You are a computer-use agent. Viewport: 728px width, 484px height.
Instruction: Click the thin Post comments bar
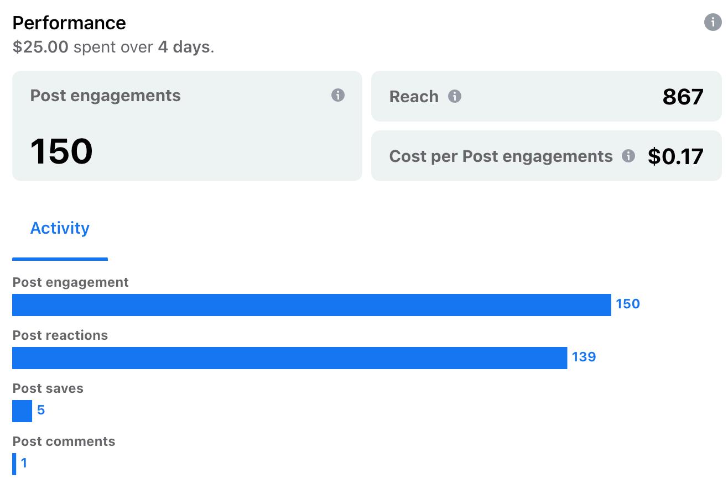14,464
